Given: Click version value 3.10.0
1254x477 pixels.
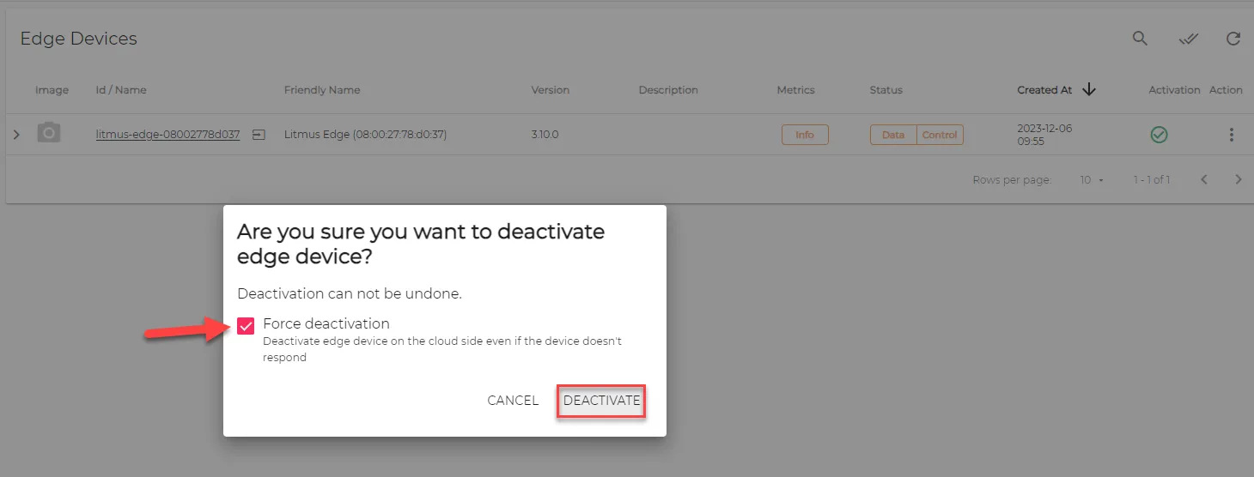Looking at the screenshot, I should [545, 135].
